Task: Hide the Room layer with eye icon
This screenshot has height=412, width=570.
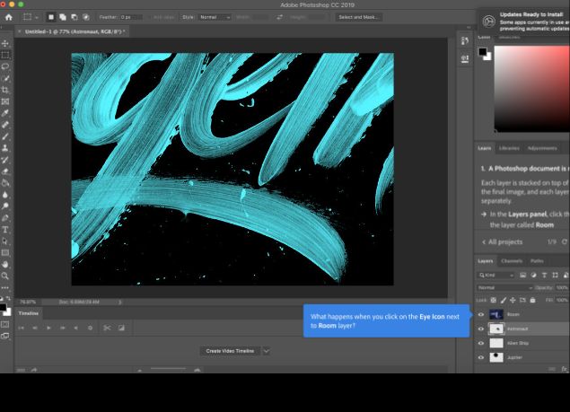Action: tap(481, 315)
